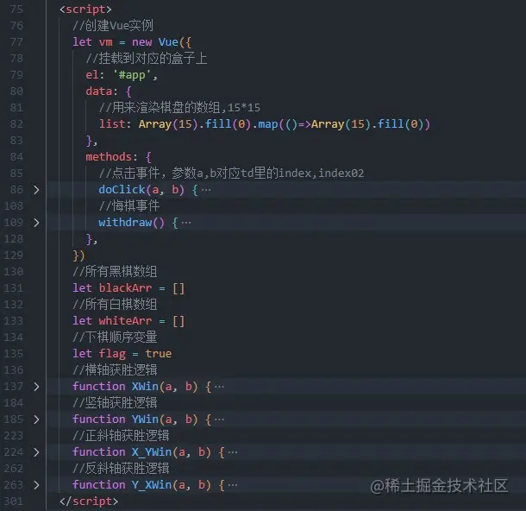Expand the X_YWin function fold arrow
This screenshot has width=526, height=511.
(x=36, y=452)
